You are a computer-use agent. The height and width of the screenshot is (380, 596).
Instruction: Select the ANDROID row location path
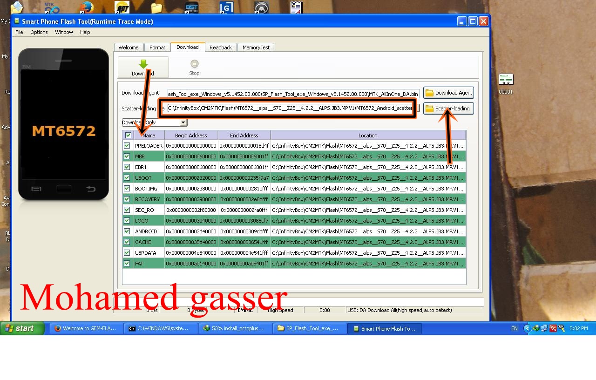coord(368,231)
